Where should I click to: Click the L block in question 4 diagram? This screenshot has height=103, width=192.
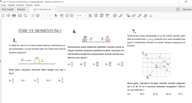click(x=108, y=40)
